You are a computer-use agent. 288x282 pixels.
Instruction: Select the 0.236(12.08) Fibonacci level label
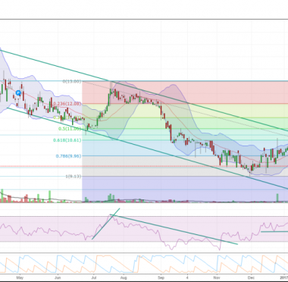(67, 104)
